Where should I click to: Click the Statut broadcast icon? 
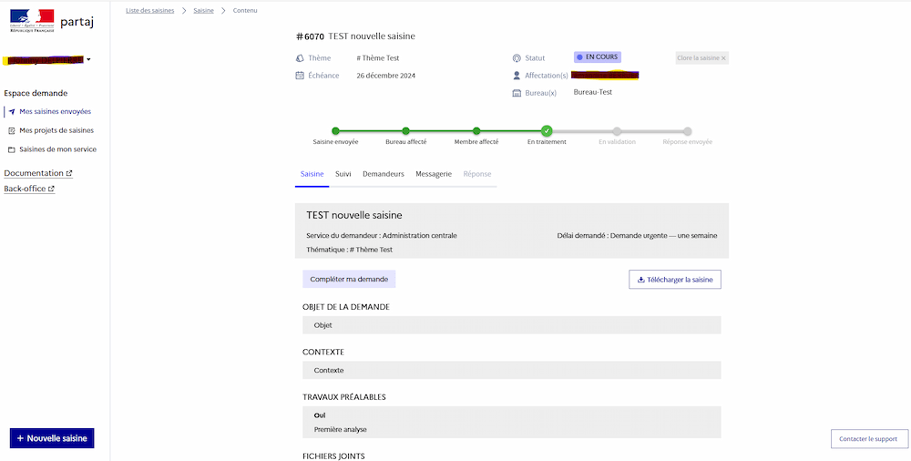click(517, 58)
